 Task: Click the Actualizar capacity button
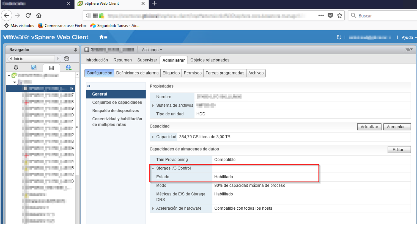[x=369, y=127]
